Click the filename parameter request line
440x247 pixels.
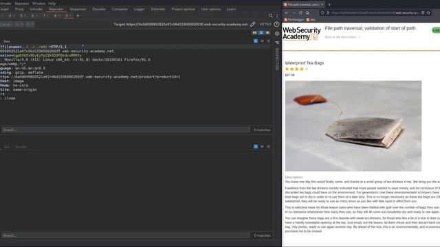34,47
